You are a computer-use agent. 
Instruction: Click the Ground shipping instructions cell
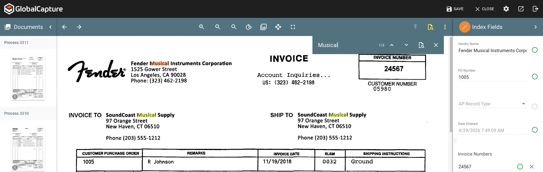point(362,162)
